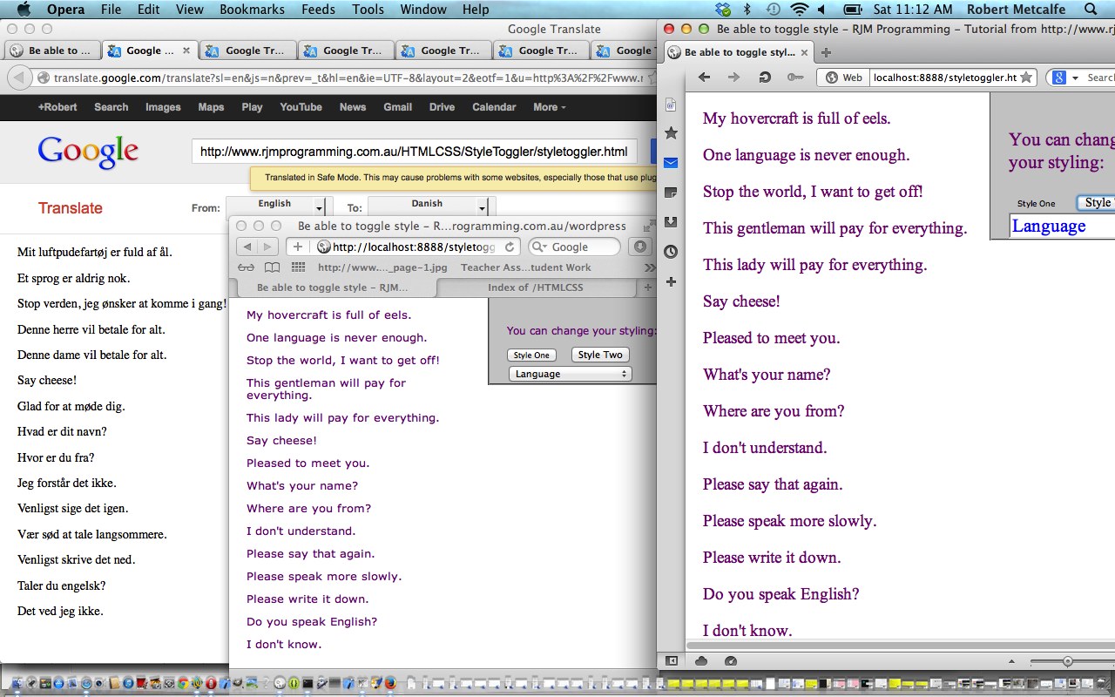Image resolution: width=1115 pixels, height=697 pixels.
Task: Open the Bookmarks menu in the menu bar
Action: 252,10
